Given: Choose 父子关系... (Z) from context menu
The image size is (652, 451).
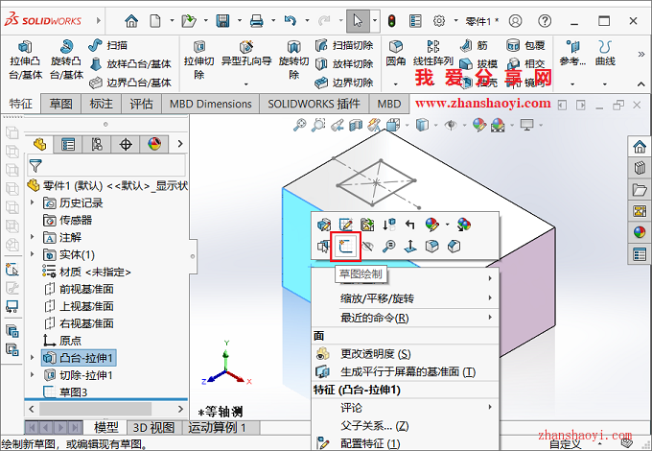Looking at the screenshot, I should pyautogui.click(x=405, y=426).
